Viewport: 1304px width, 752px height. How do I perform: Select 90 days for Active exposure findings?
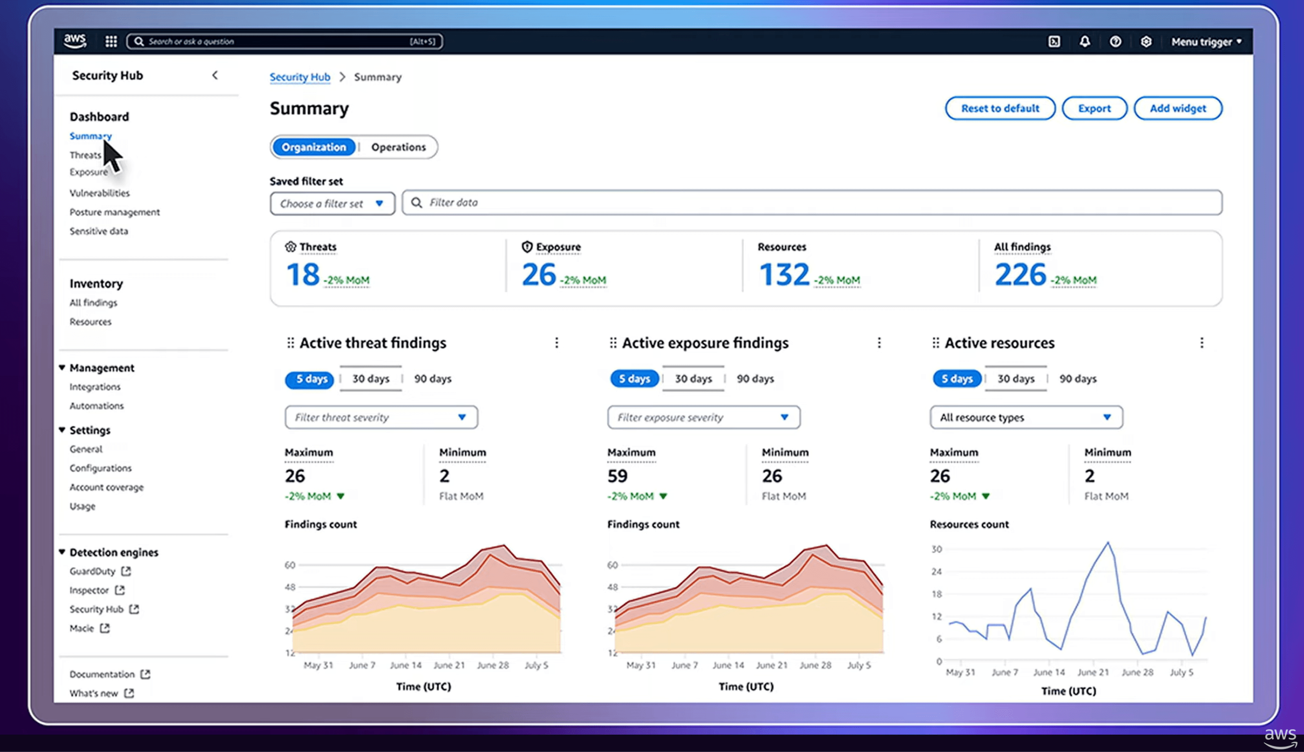755,379
